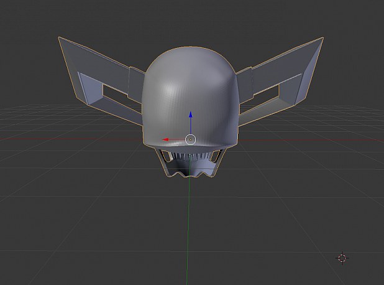Click the right wing of the model
Viewport: 384px width, 285px height.
(281, 78)
